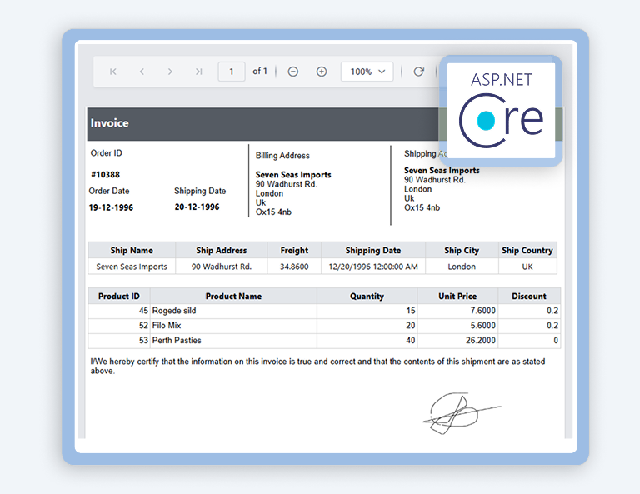Click the Freight column header

click(x=294, y=250)
